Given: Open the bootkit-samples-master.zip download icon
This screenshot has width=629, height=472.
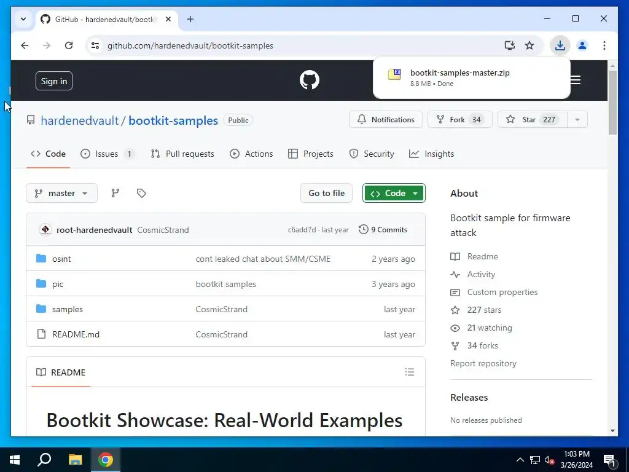Looking at the screenshot, I should tap(394, 74).
